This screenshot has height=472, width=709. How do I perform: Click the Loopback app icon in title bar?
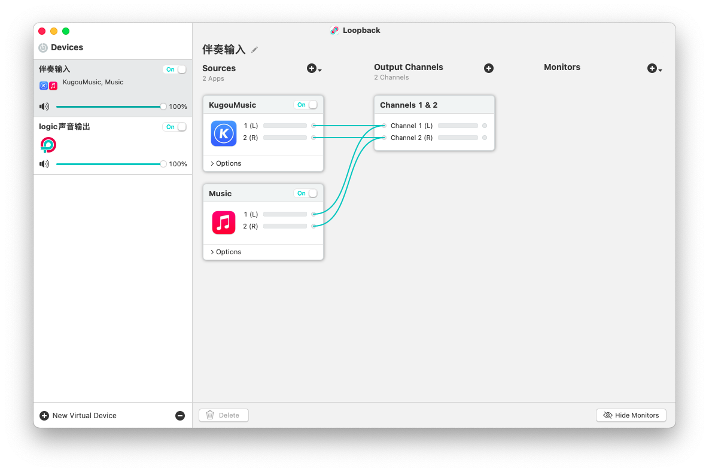[x=334, y=31]
